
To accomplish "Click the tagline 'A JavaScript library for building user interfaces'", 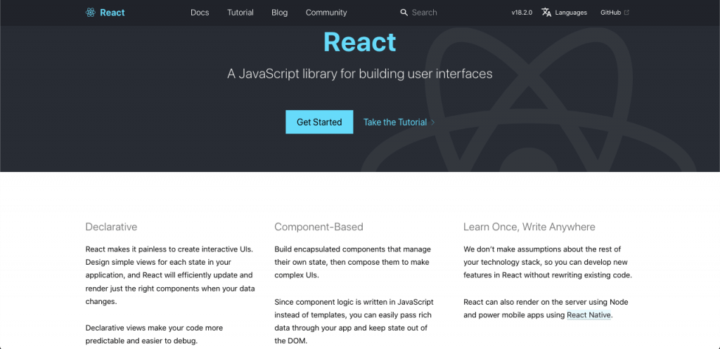I will click(360, 74).
